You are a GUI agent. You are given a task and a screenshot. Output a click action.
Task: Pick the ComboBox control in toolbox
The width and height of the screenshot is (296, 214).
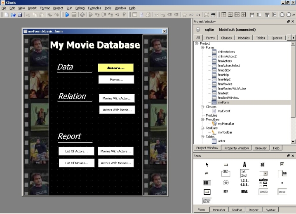coord(263,173)
